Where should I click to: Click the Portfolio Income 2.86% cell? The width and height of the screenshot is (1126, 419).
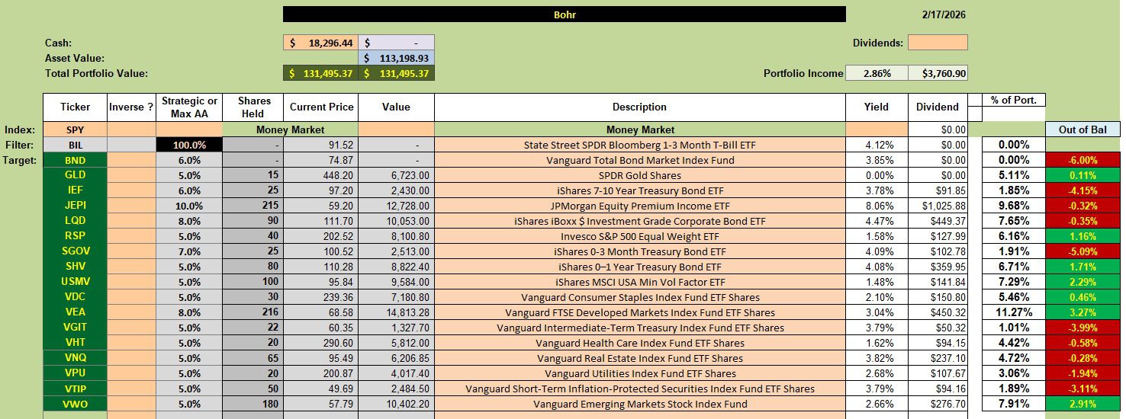877,73
